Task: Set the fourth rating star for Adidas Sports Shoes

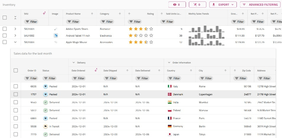Action: [x=146, y=29]
